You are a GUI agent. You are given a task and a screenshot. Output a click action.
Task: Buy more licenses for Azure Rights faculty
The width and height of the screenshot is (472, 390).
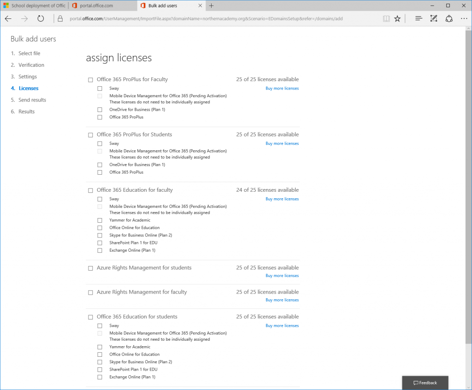[282, 300]
